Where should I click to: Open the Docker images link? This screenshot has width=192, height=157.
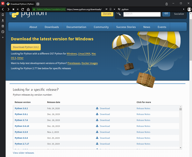[90, 63]
